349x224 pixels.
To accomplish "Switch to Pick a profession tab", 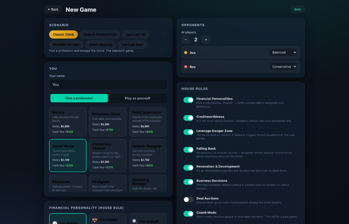I will tap(79, 98).
